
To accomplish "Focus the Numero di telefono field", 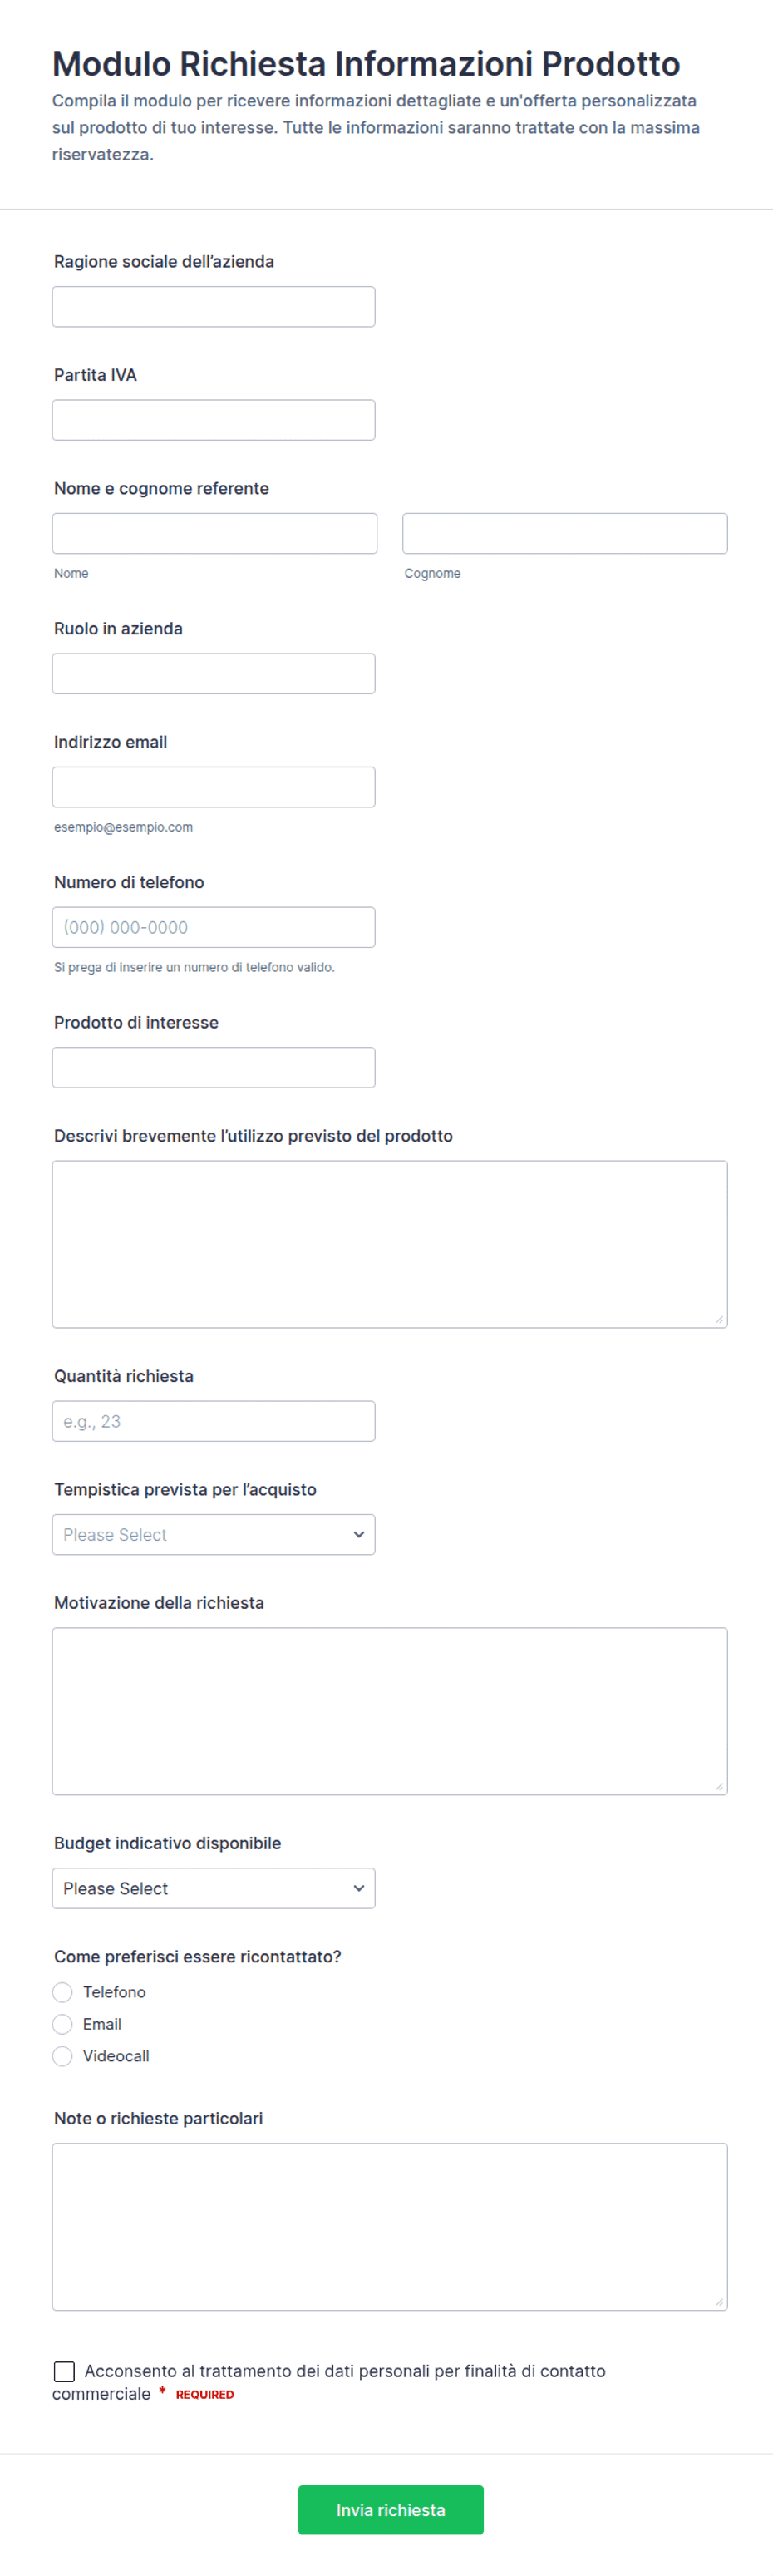I will click(x=213, y=927).
